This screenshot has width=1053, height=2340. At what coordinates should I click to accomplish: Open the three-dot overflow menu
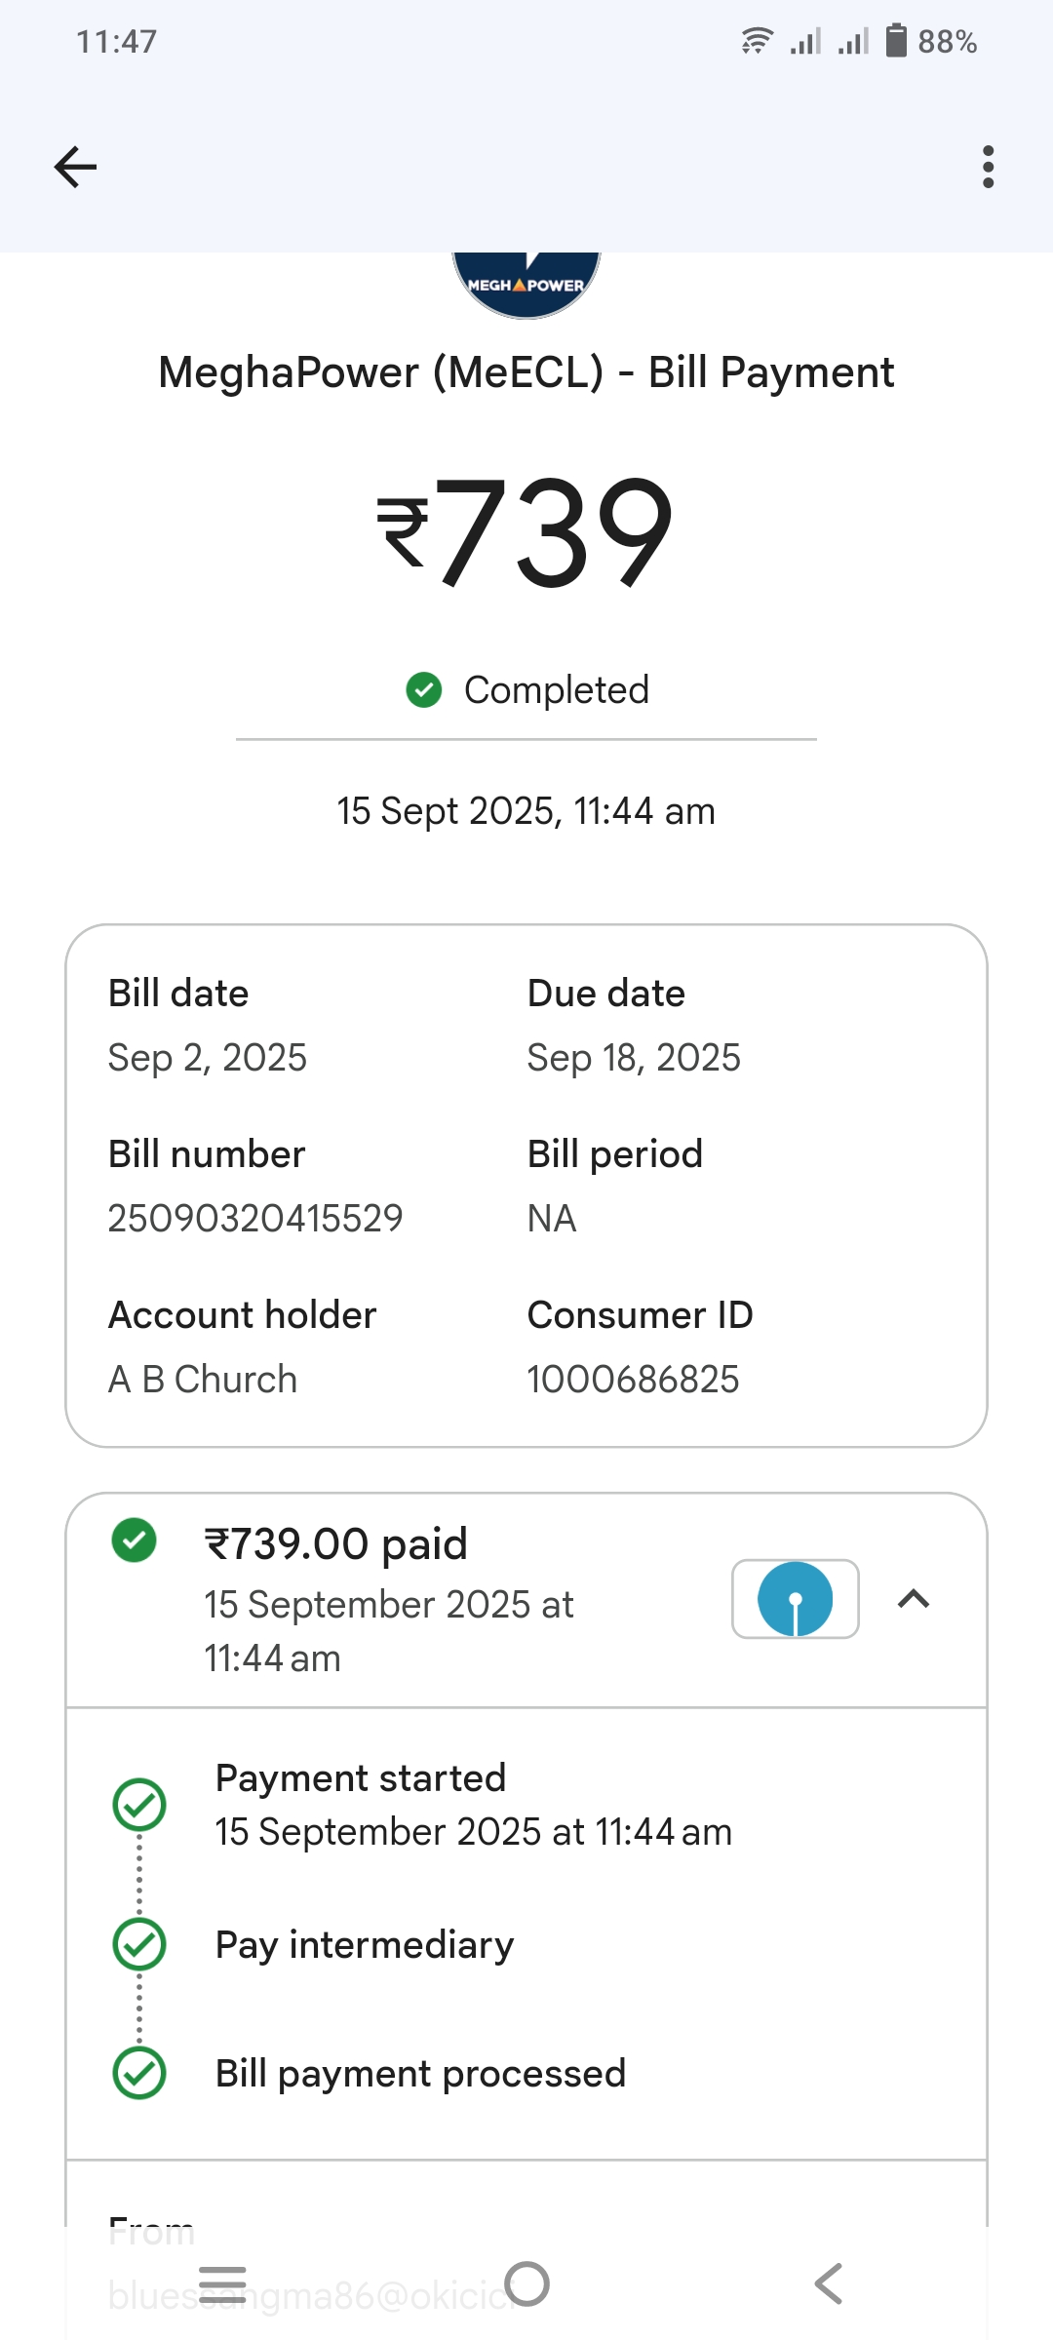(988, 167)
